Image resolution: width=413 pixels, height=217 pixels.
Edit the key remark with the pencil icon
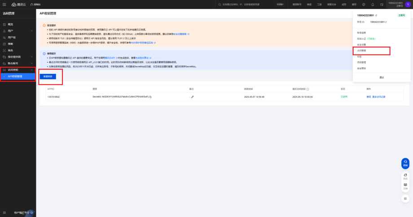coord(192,97)
